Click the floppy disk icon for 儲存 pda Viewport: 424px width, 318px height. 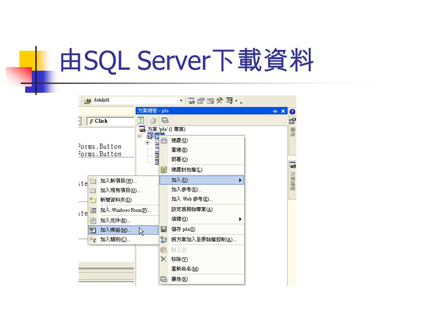pyautogui.click(x=163, y=229)
